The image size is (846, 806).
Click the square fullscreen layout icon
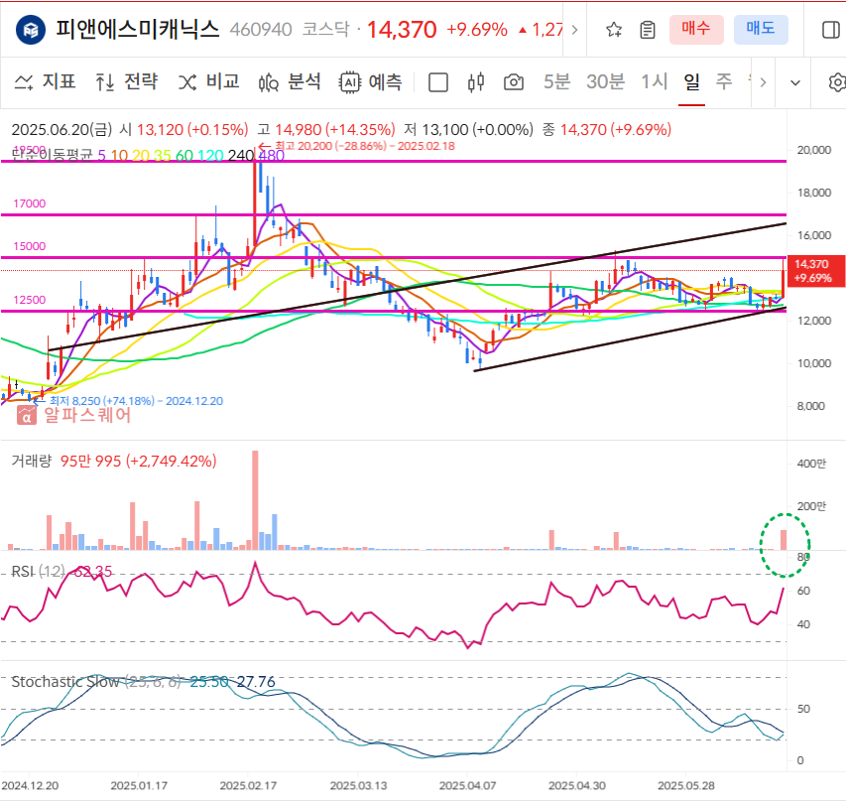click(x=437, y=82)
